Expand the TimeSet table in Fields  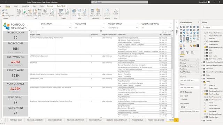pos(202,120)
